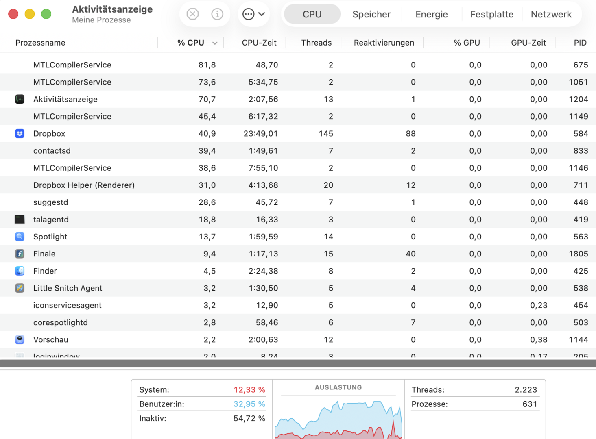The height and width of the screenshot is (439, 596).
Task: Toggle sort order via % CPU chevron
Action: coord(215,43)
